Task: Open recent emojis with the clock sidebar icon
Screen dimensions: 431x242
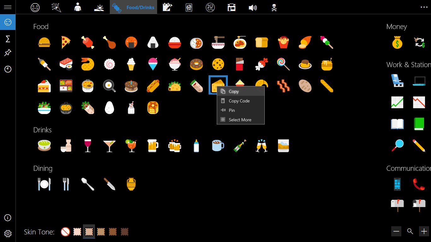Action: pos(7,69)
